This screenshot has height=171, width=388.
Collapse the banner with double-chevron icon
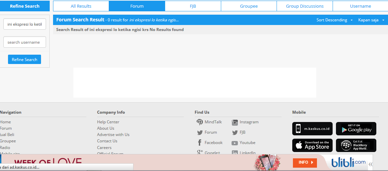370,164
